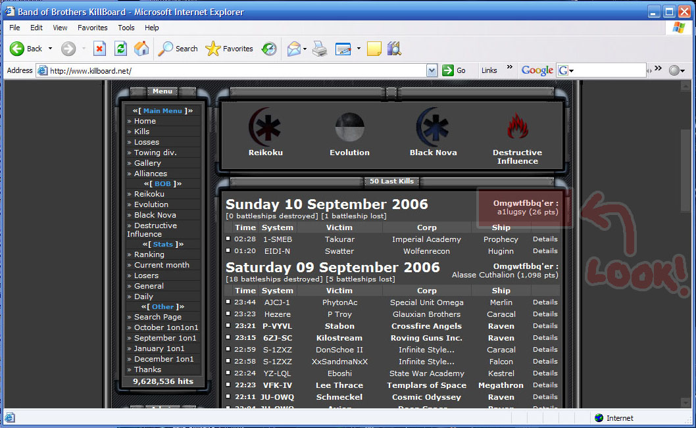View Details for Lee Thrace Megathron kill

[x=545, y=385]
